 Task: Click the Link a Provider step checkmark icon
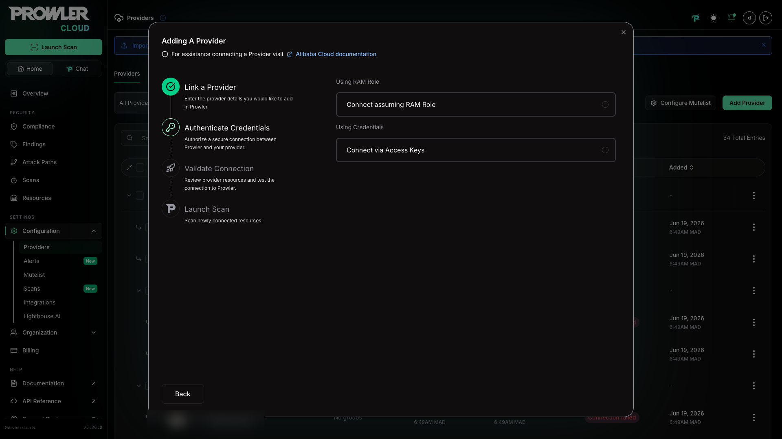pyautogui.click(x=171, y=87)
